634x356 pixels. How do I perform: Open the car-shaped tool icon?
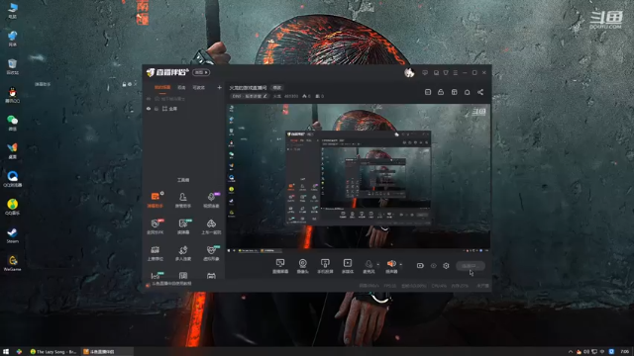click(211, 226)
